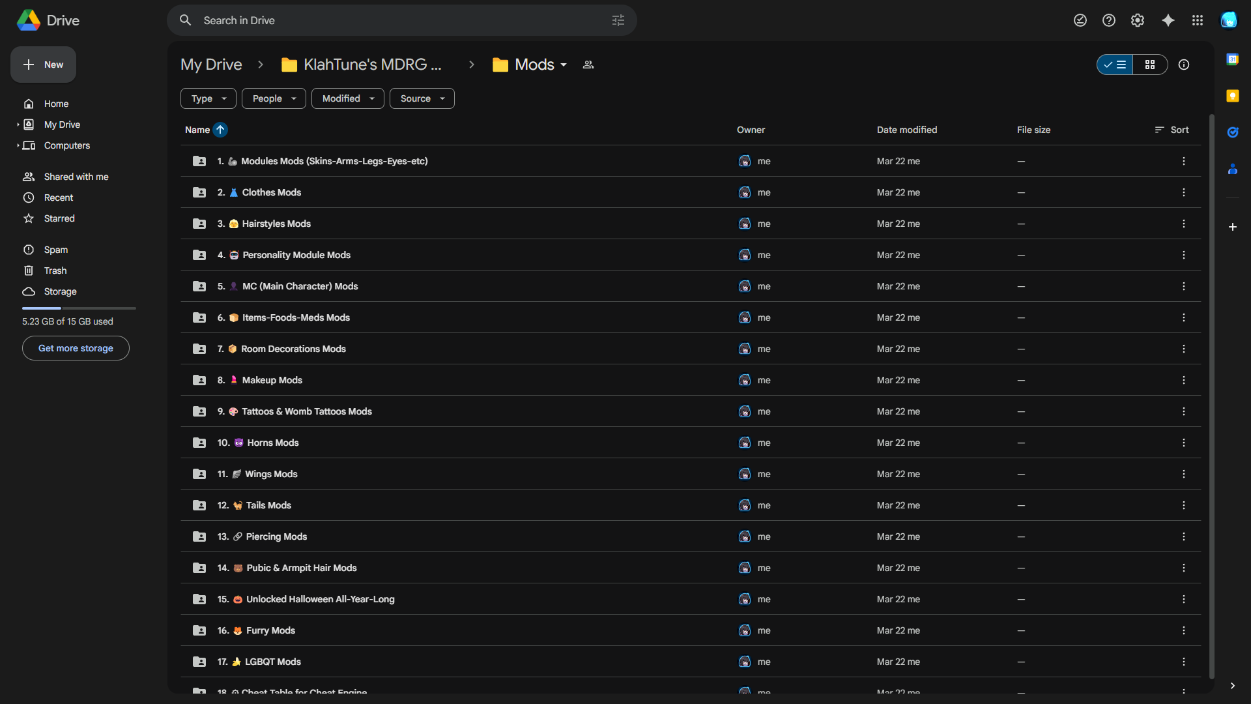
Task: Open the Google Tasks side panel
Action: tap(1232, 132)
